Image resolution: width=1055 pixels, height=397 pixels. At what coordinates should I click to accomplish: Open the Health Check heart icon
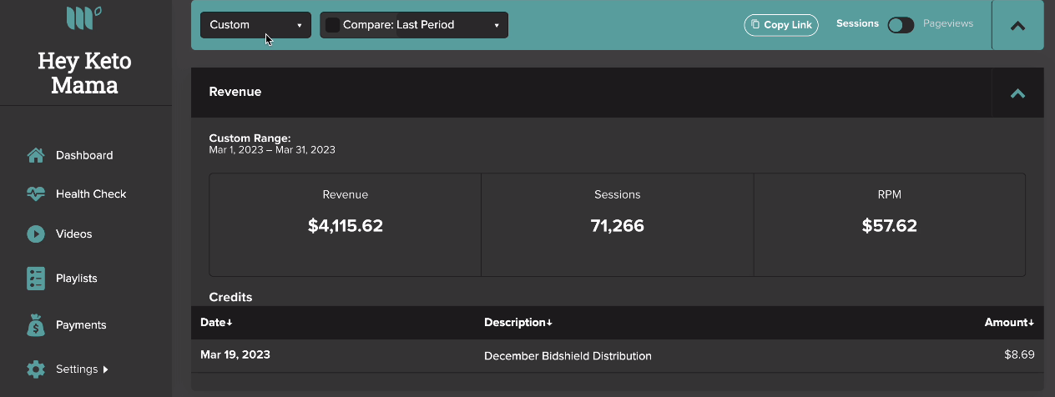pos(35,194)
